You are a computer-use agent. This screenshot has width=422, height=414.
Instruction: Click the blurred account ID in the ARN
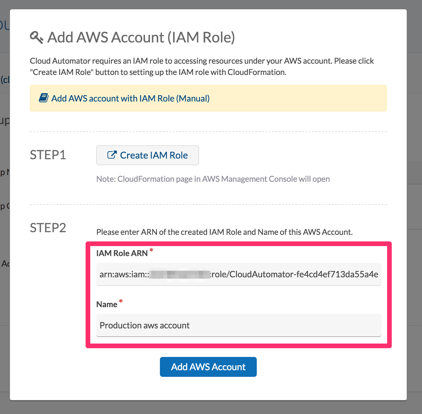(179, 275)
